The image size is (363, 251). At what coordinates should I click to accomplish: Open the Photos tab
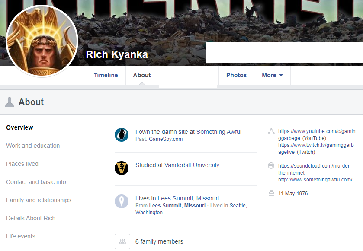pos(236,75)
